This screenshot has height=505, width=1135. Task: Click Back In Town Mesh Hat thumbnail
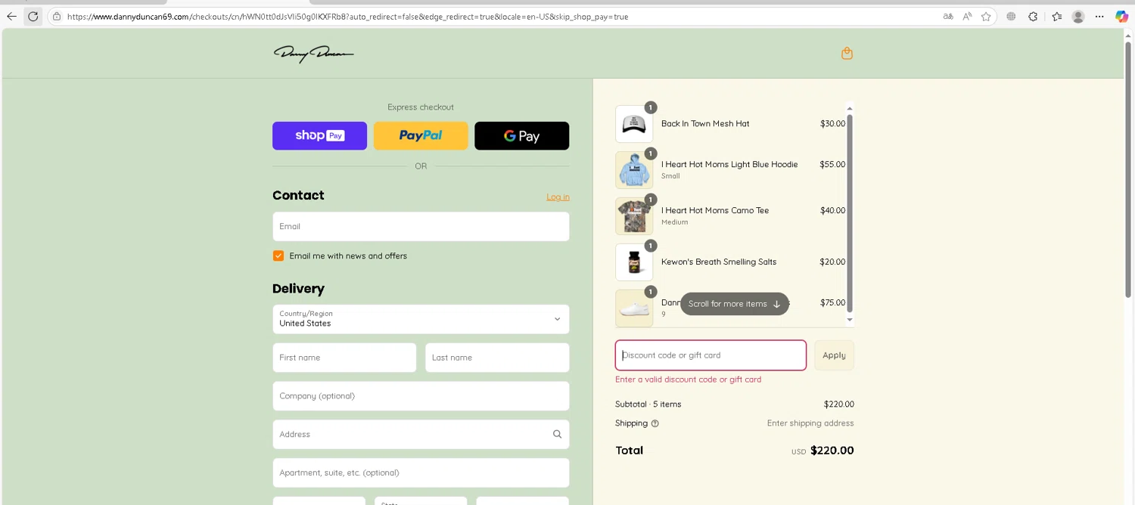(634, 124)
